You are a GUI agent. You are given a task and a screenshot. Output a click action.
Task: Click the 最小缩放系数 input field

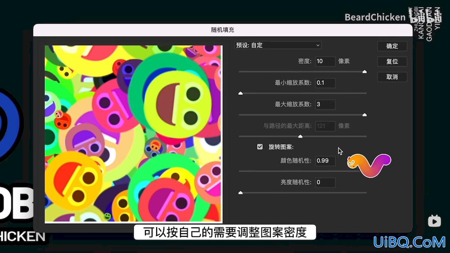coord(325,83)
